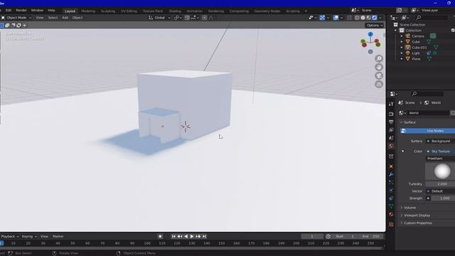Jump to the timeline start frame
Image resolution: width=455 pixels, height=256 pixels.
point(173,236)
